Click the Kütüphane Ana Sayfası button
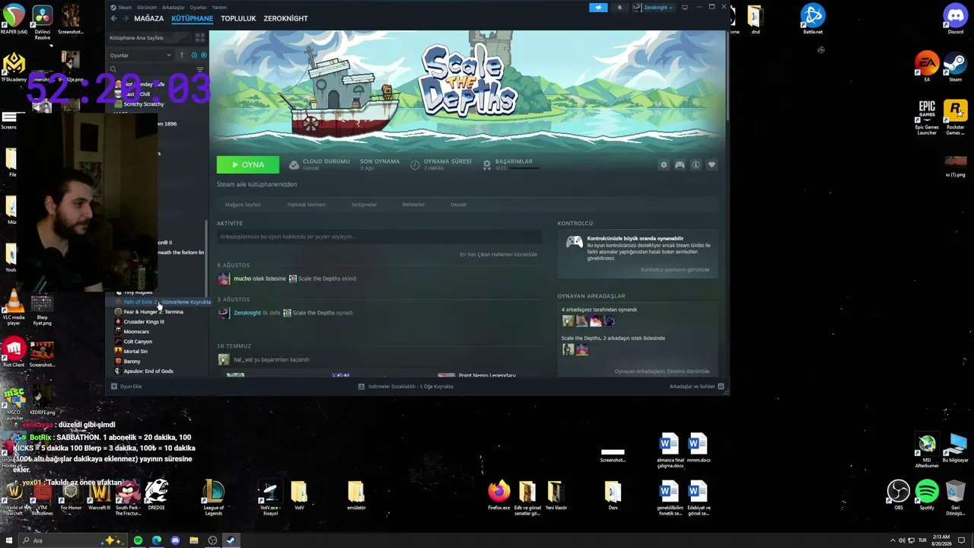Image resolution: width=974 pixels, height=548 pixels. (150, 37)
